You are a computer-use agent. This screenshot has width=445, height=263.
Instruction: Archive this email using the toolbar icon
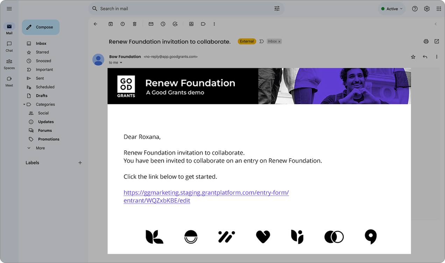(x=111, y=24)
